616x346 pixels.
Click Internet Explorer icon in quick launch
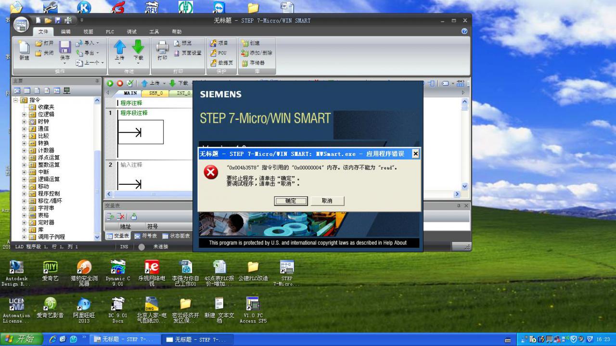[x=53, y=339]
